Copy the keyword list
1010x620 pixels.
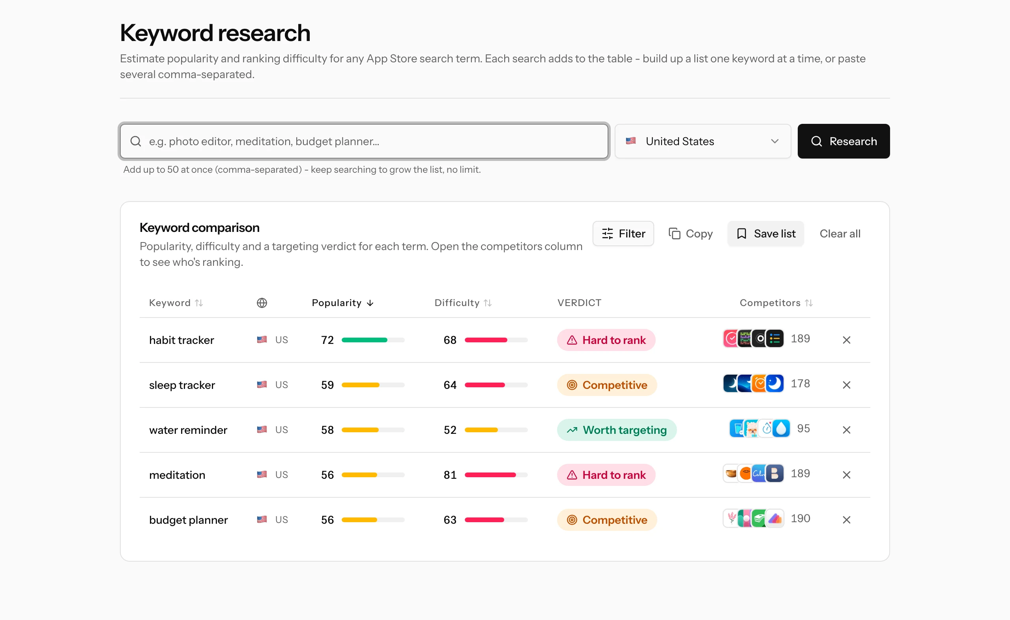(x=690, y=234)
